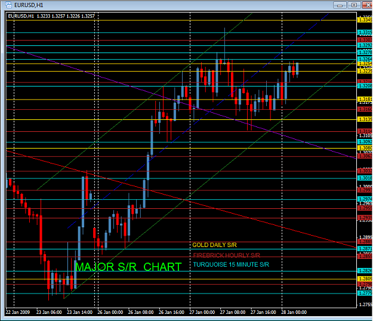Click the 23 Jan 06:00 time axis label
Image resolution: width=373 pixels, height=321 pixels.
click(49, 312)
